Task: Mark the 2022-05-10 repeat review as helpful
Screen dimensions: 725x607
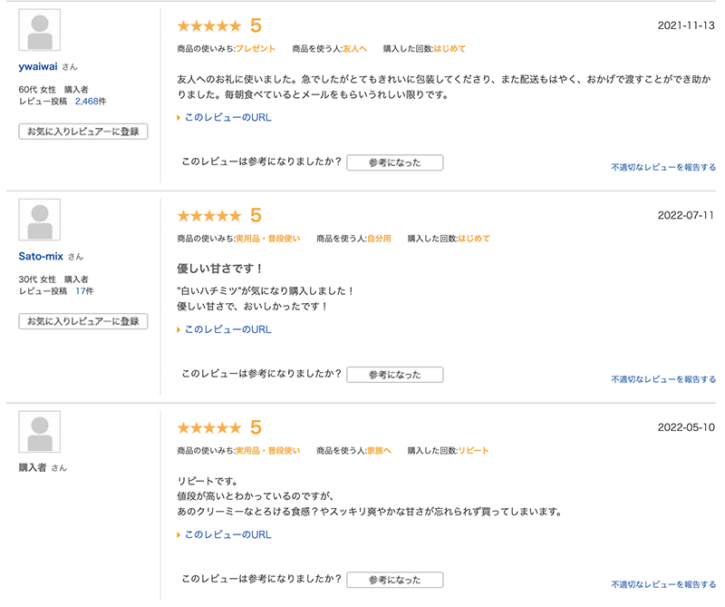Action: [395, 580]
